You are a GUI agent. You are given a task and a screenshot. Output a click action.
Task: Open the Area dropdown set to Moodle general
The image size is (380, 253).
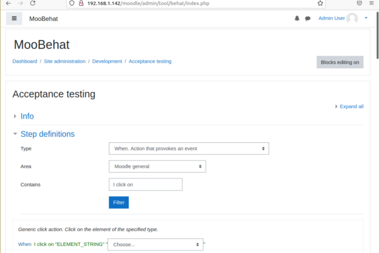click(157, 166)
